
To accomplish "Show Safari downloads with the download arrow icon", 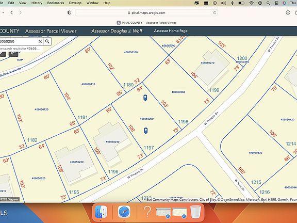I will point(288,12).
